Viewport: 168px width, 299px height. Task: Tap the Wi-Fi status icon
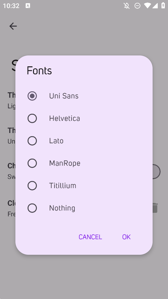[147, 5]
